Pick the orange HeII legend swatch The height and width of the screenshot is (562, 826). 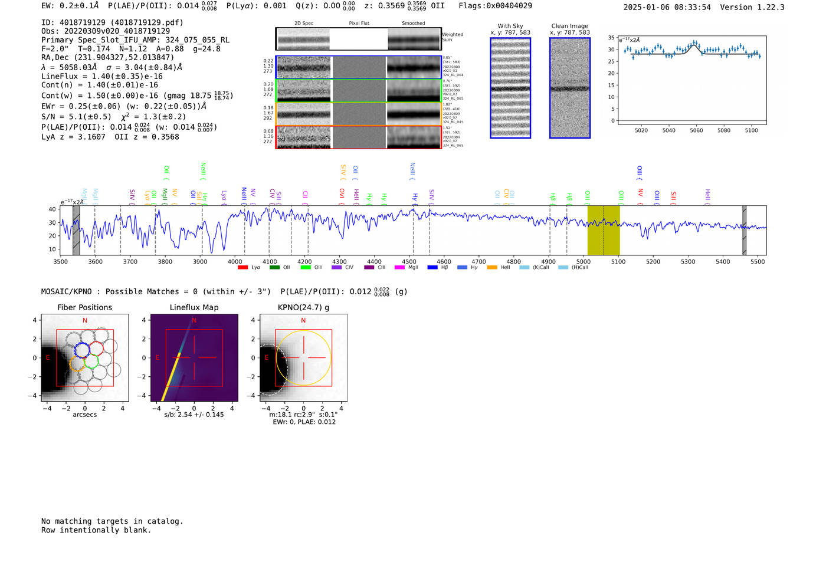coord(492,268)
